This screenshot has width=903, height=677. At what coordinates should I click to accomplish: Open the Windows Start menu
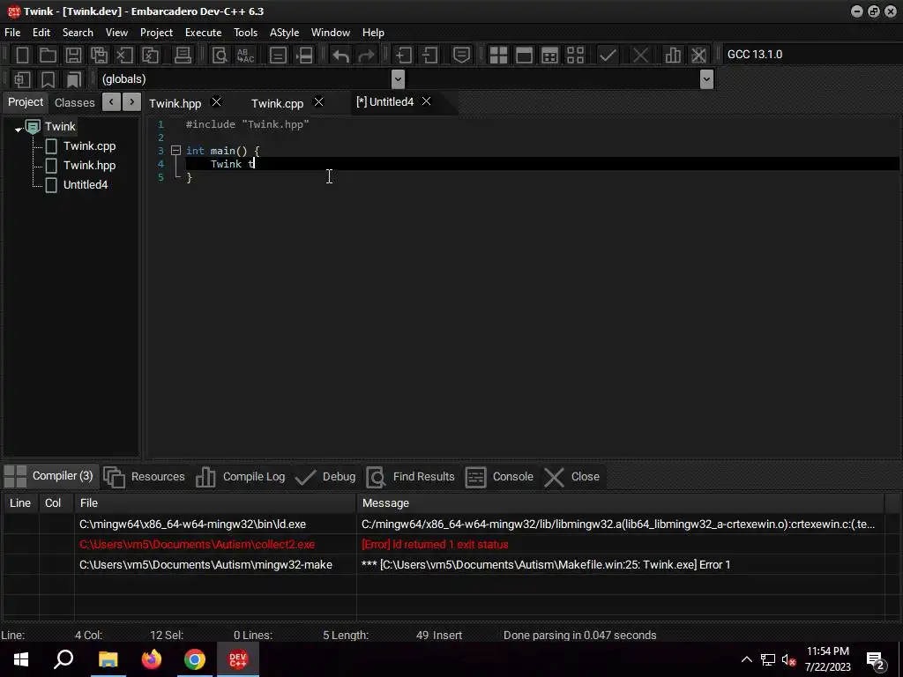[x=21, y=659]
